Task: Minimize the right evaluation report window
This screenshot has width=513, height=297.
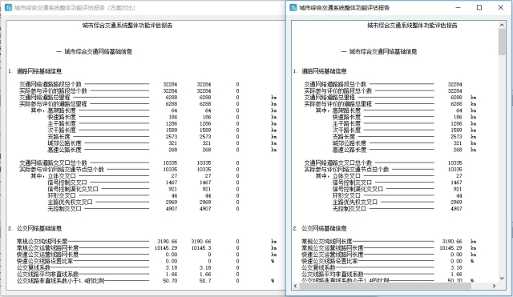Action: pyautogui.click(x=458, y=8)
